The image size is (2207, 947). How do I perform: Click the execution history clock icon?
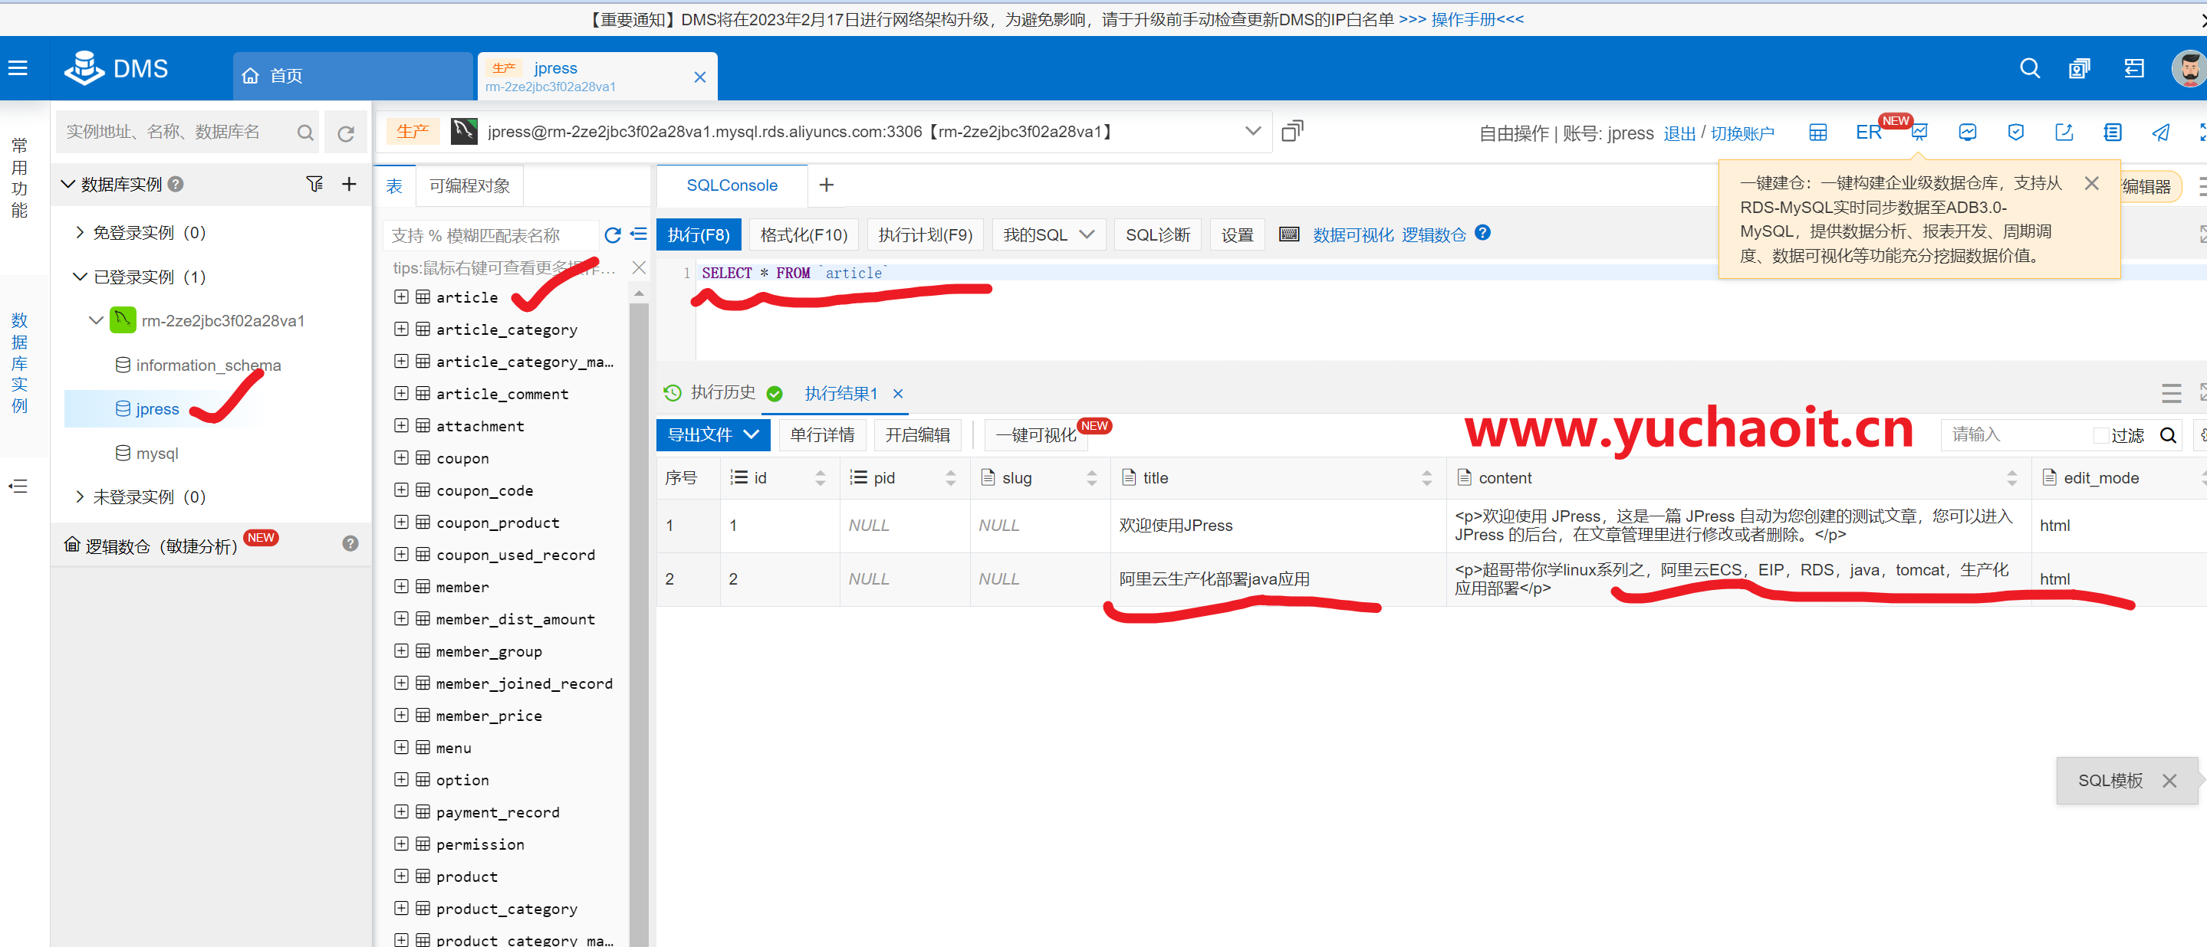tap(673, 393)
